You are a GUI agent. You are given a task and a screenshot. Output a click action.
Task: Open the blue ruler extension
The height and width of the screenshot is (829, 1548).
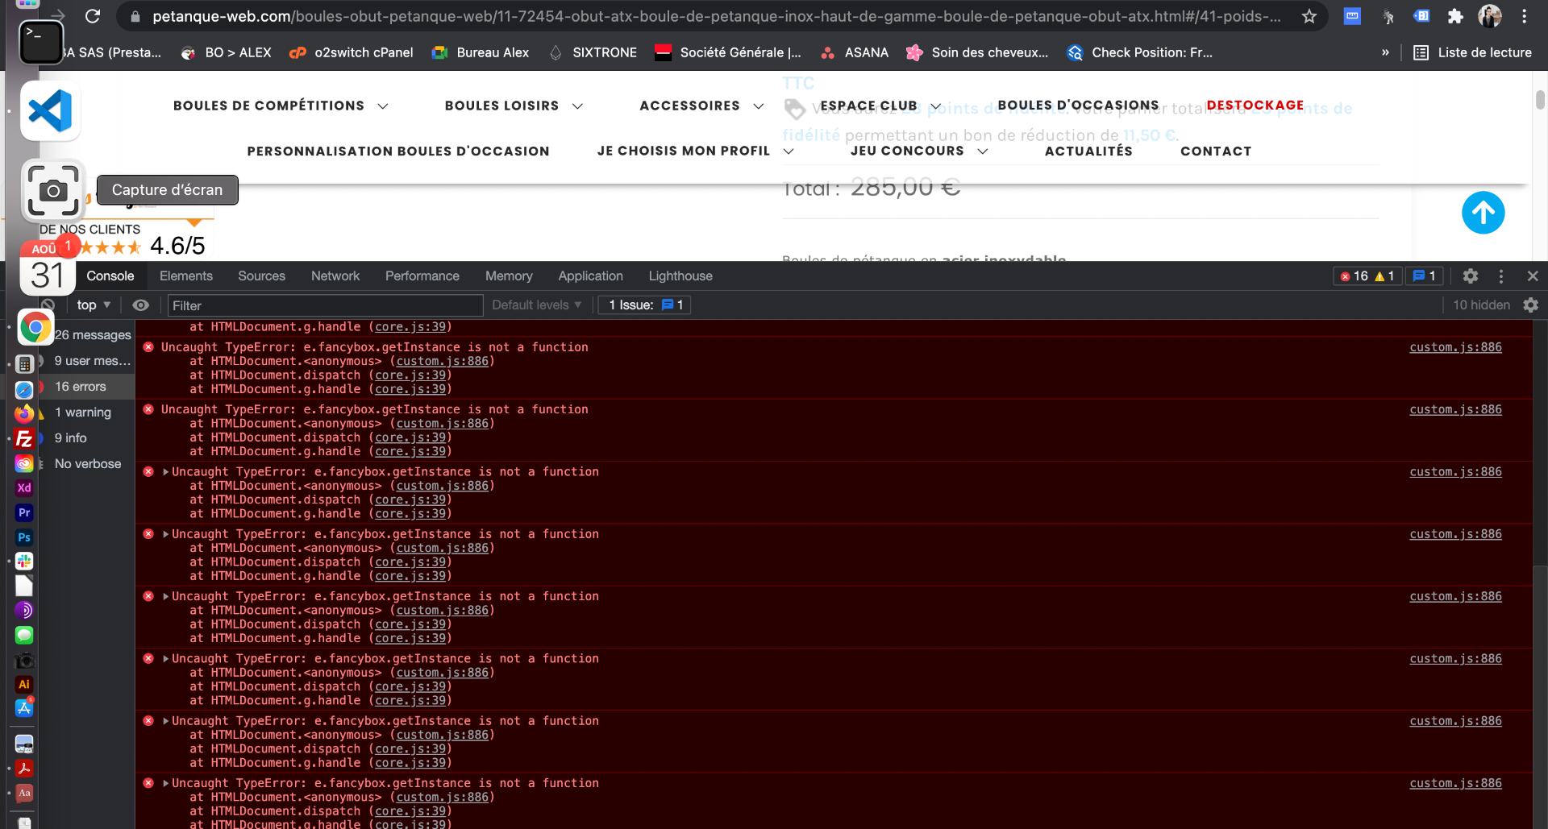pyautogui.click(x=1352, y=16)
